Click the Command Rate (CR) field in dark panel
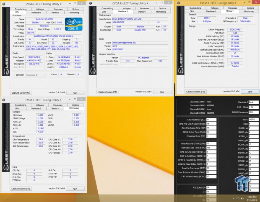This screenshot has width=260, height=202. (211, 136)
